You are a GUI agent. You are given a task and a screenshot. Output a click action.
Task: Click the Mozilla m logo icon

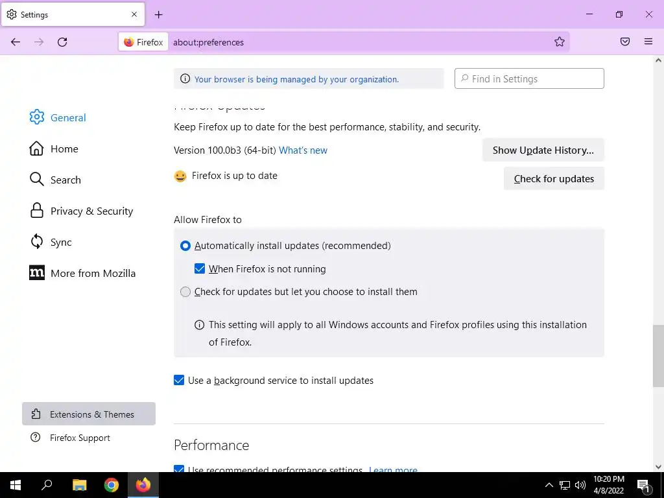pyautogui.click(x=37, y=273)
